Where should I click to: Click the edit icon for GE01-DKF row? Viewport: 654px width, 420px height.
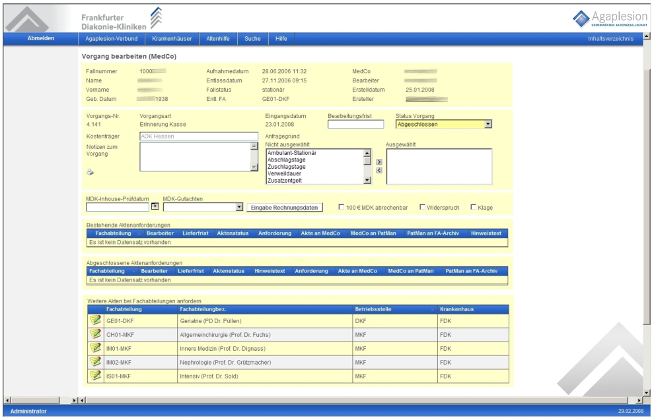tap(96, 320)
